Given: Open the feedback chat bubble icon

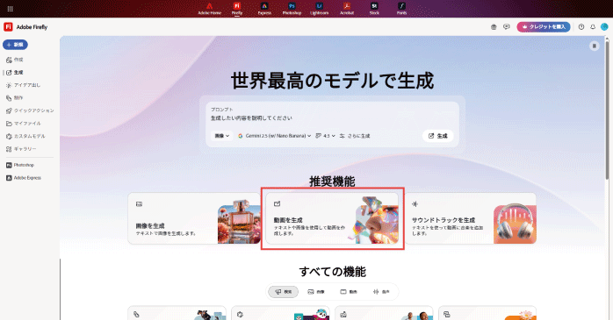Looking at the screenshot, I should [x=506, y=27].
